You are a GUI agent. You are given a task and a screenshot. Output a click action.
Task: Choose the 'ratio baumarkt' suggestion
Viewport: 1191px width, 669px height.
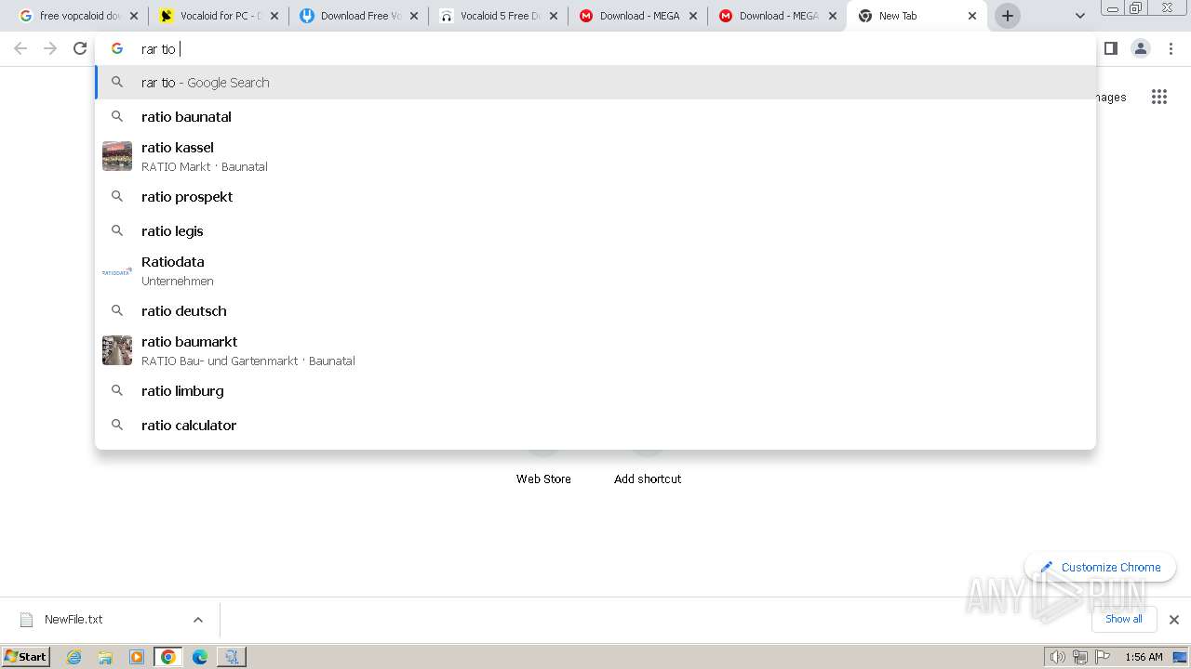point(595,350)
